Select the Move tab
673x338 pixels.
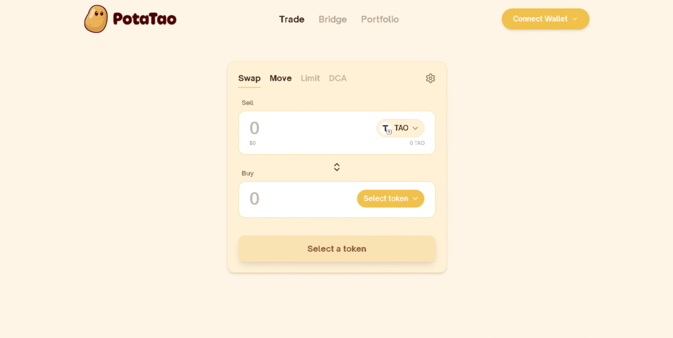pos(281,78)
